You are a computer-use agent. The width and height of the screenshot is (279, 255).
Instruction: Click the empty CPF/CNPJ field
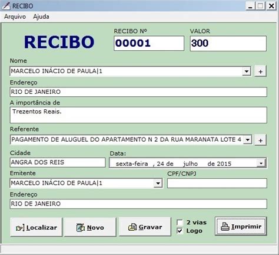click(217, 184)
